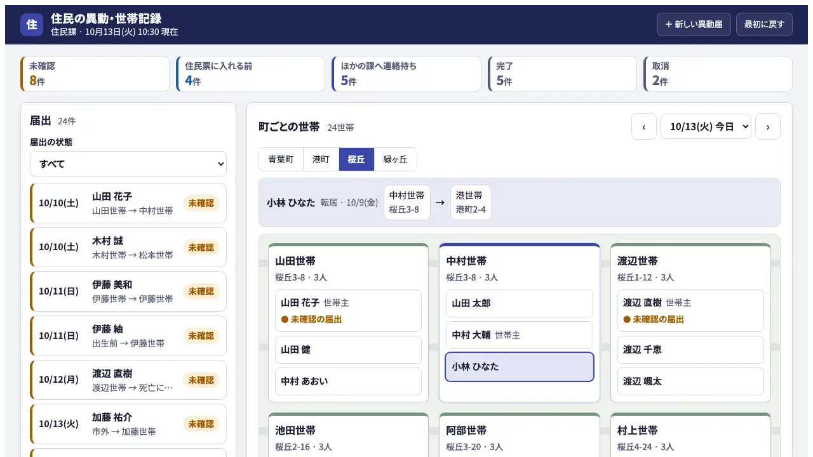Image resolution: width=813 pixels, height=457 pixels.
Task: Open the 届出の状態 filter dropdown
Action: (x=128, y=164)
